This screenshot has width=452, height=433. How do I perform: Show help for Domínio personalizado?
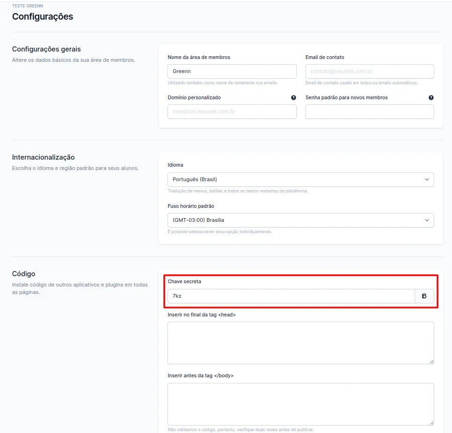tap(293, 97)
